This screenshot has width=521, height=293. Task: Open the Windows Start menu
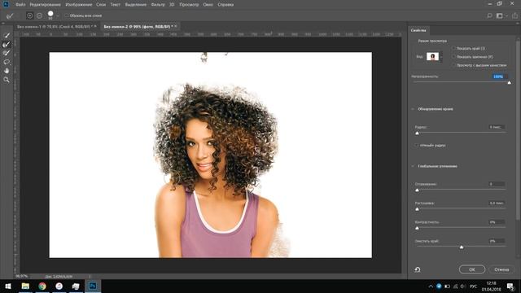pyautogui.click(x=8, y=286)
